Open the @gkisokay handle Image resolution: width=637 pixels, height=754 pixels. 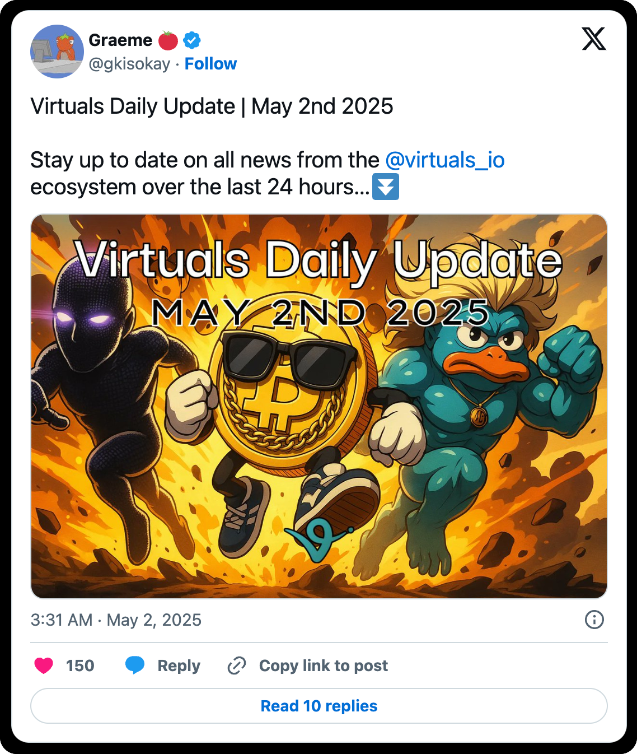(129, 64)
